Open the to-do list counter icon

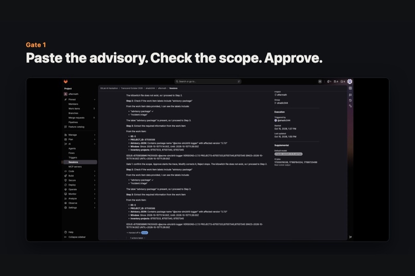point(343,82)
